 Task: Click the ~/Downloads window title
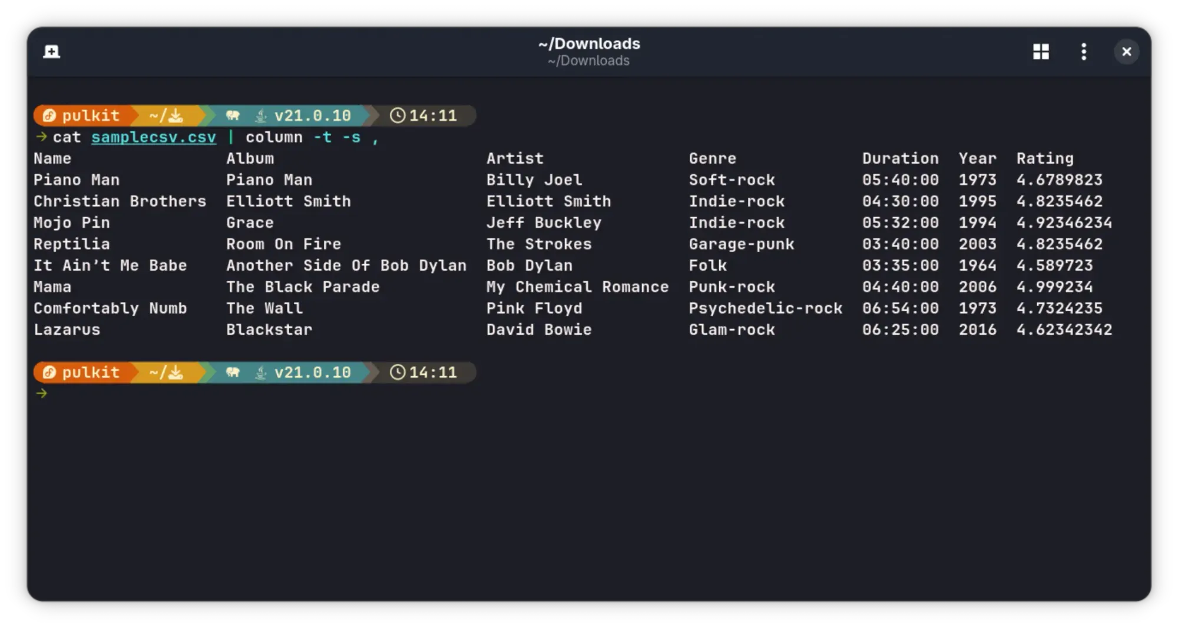[589, 44]
